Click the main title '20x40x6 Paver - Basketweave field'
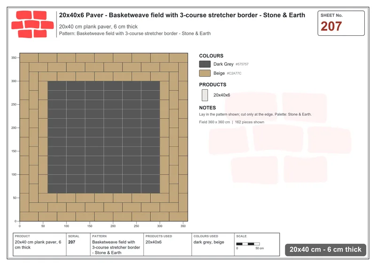The height and width of the screenshot is (266, 376). [182, 15]
